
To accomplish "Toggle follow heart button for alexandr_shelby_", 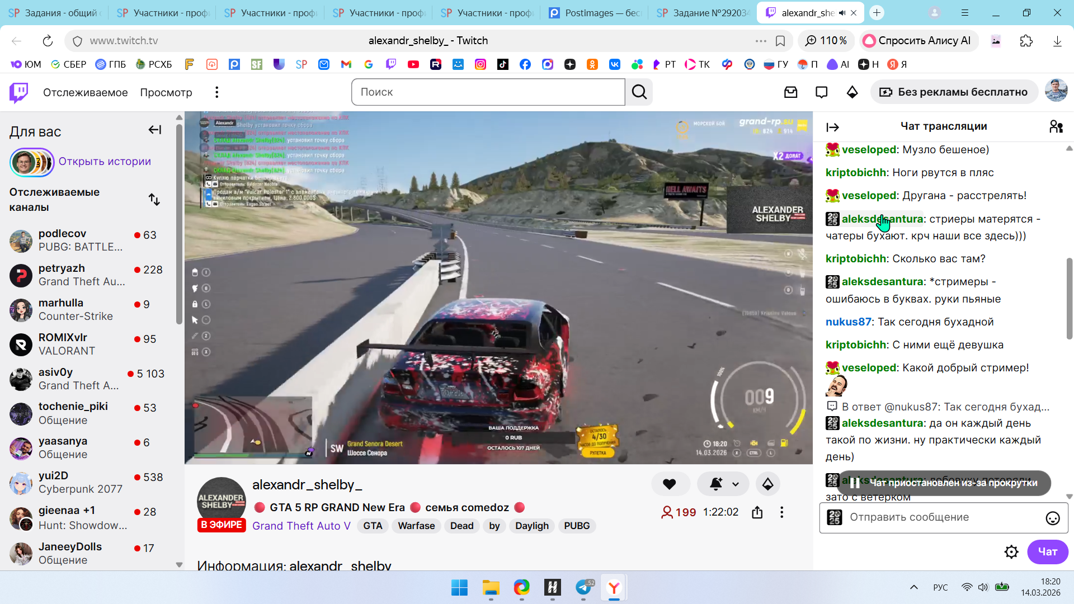I will (x=669, y=484).
